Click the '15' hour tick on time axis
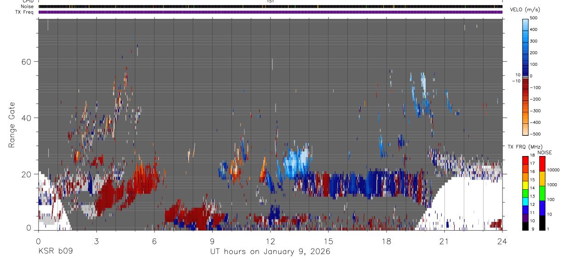Screen dimensions: 565x261 (328, 241)
